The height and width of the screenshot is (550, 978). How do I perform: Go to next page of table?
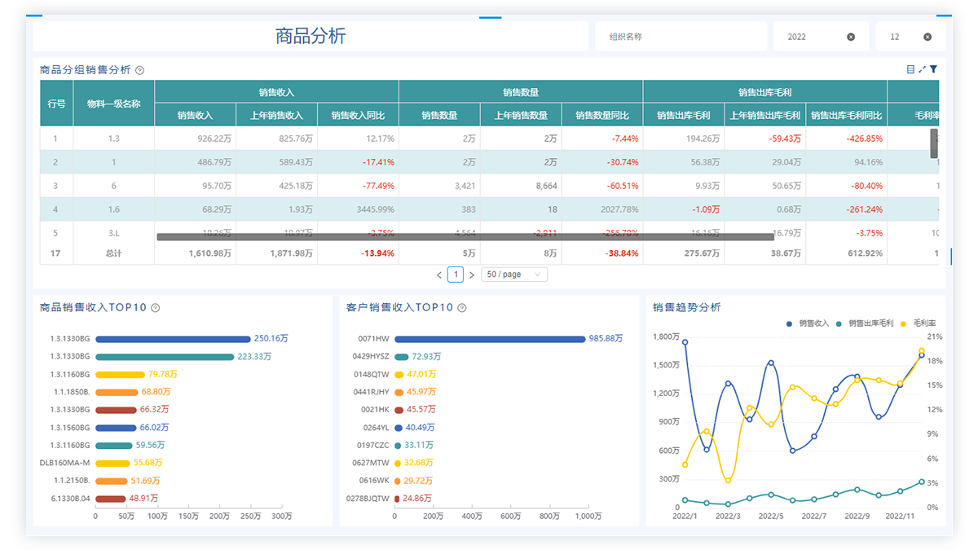[x=472, y=275]
